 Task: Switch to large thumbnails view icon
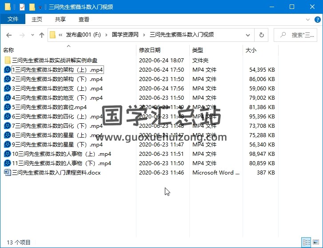coord(316,242)
